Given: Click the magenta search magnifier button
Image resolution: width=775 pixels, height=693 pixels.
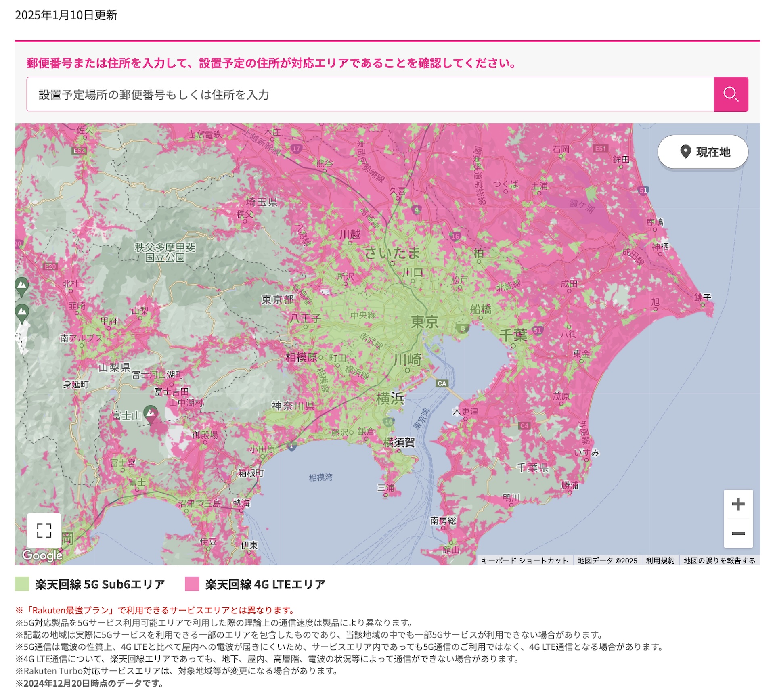Looking at the screenshot, I should pos(731,94).
